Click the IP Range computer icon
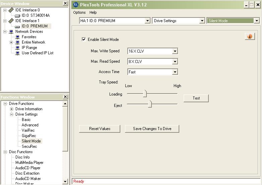262x185 pixels. pyautogui.click(x=17, y=48)
